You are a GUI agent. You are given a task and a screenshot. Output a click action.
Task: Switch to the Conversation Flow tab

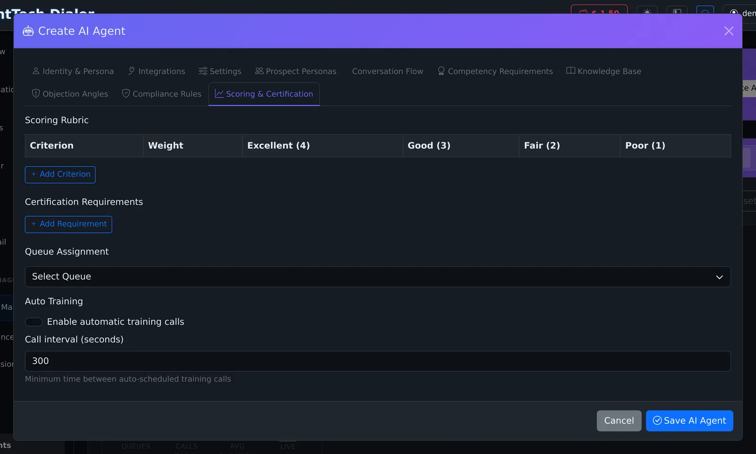(x=387, y=71)
